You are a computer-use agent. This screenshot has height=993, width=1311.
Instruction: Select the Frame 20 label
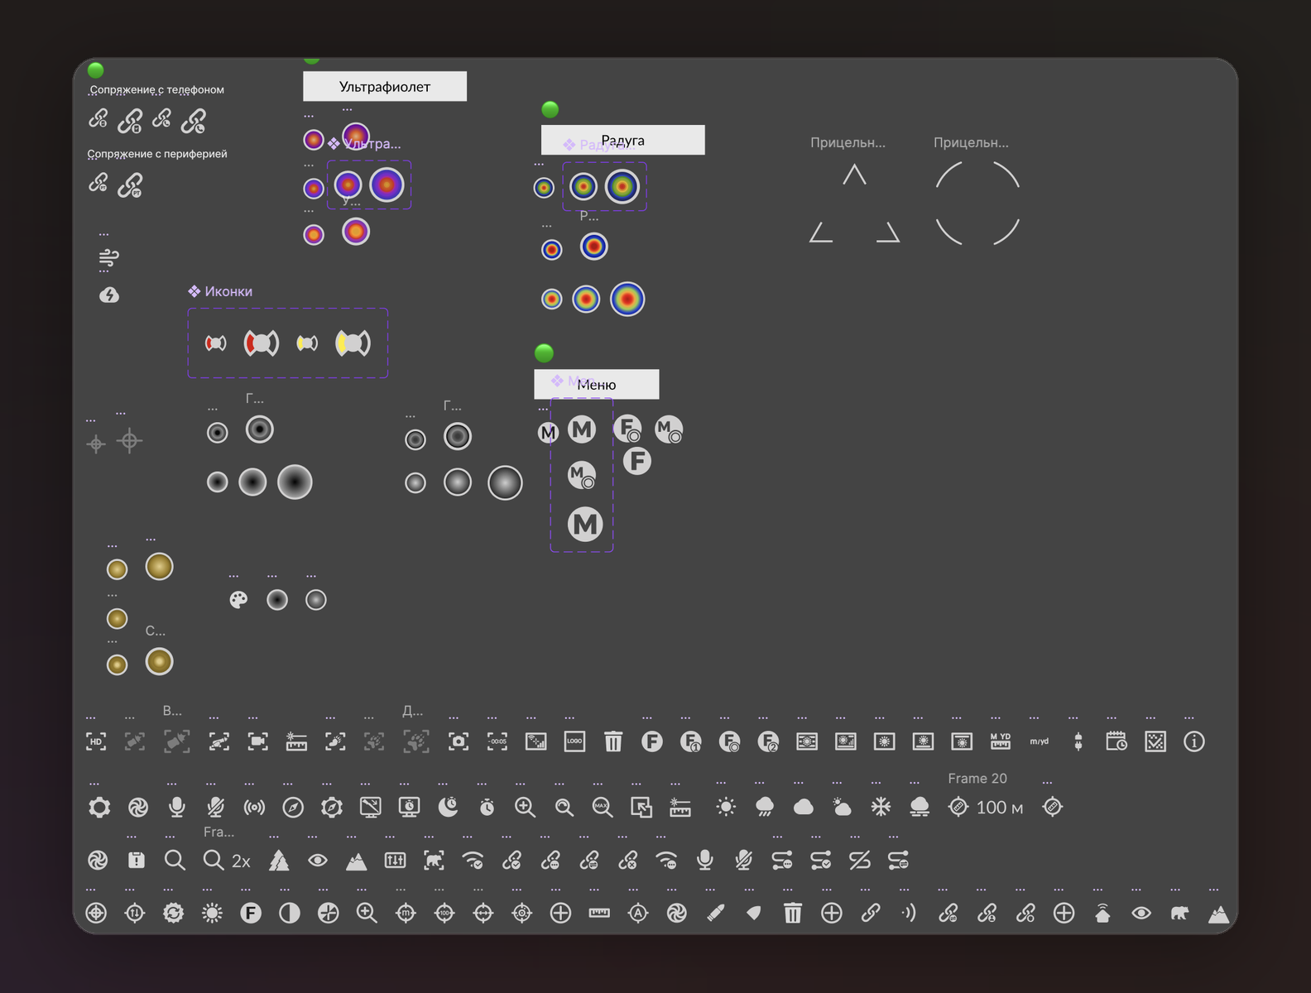point(977,779)
